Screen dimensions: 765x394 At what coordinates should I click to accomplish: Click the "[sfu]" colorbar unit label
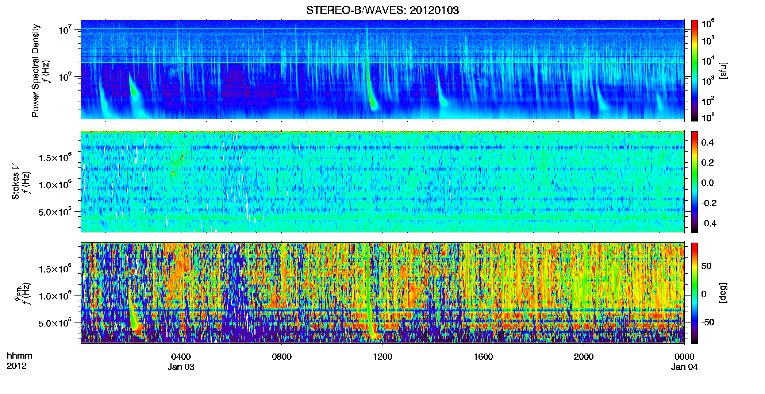[x=723, y=70]
